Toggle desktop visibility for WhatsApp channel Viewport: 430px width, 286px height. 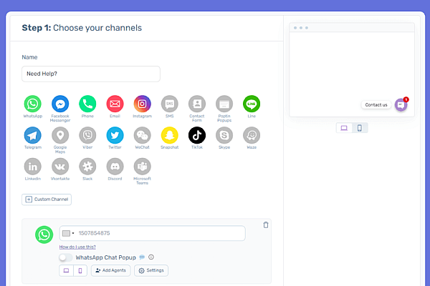(x=66, y=271)
